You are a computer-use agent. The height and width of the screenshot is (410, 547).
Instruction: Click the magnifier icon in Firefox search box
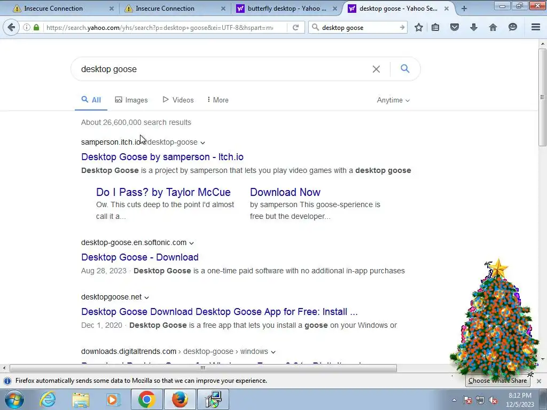tap(315, 27)
